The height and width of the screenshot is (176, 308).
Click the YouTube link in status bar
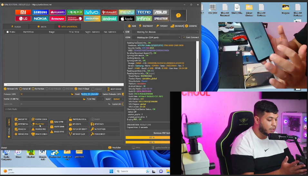[114, 148]
